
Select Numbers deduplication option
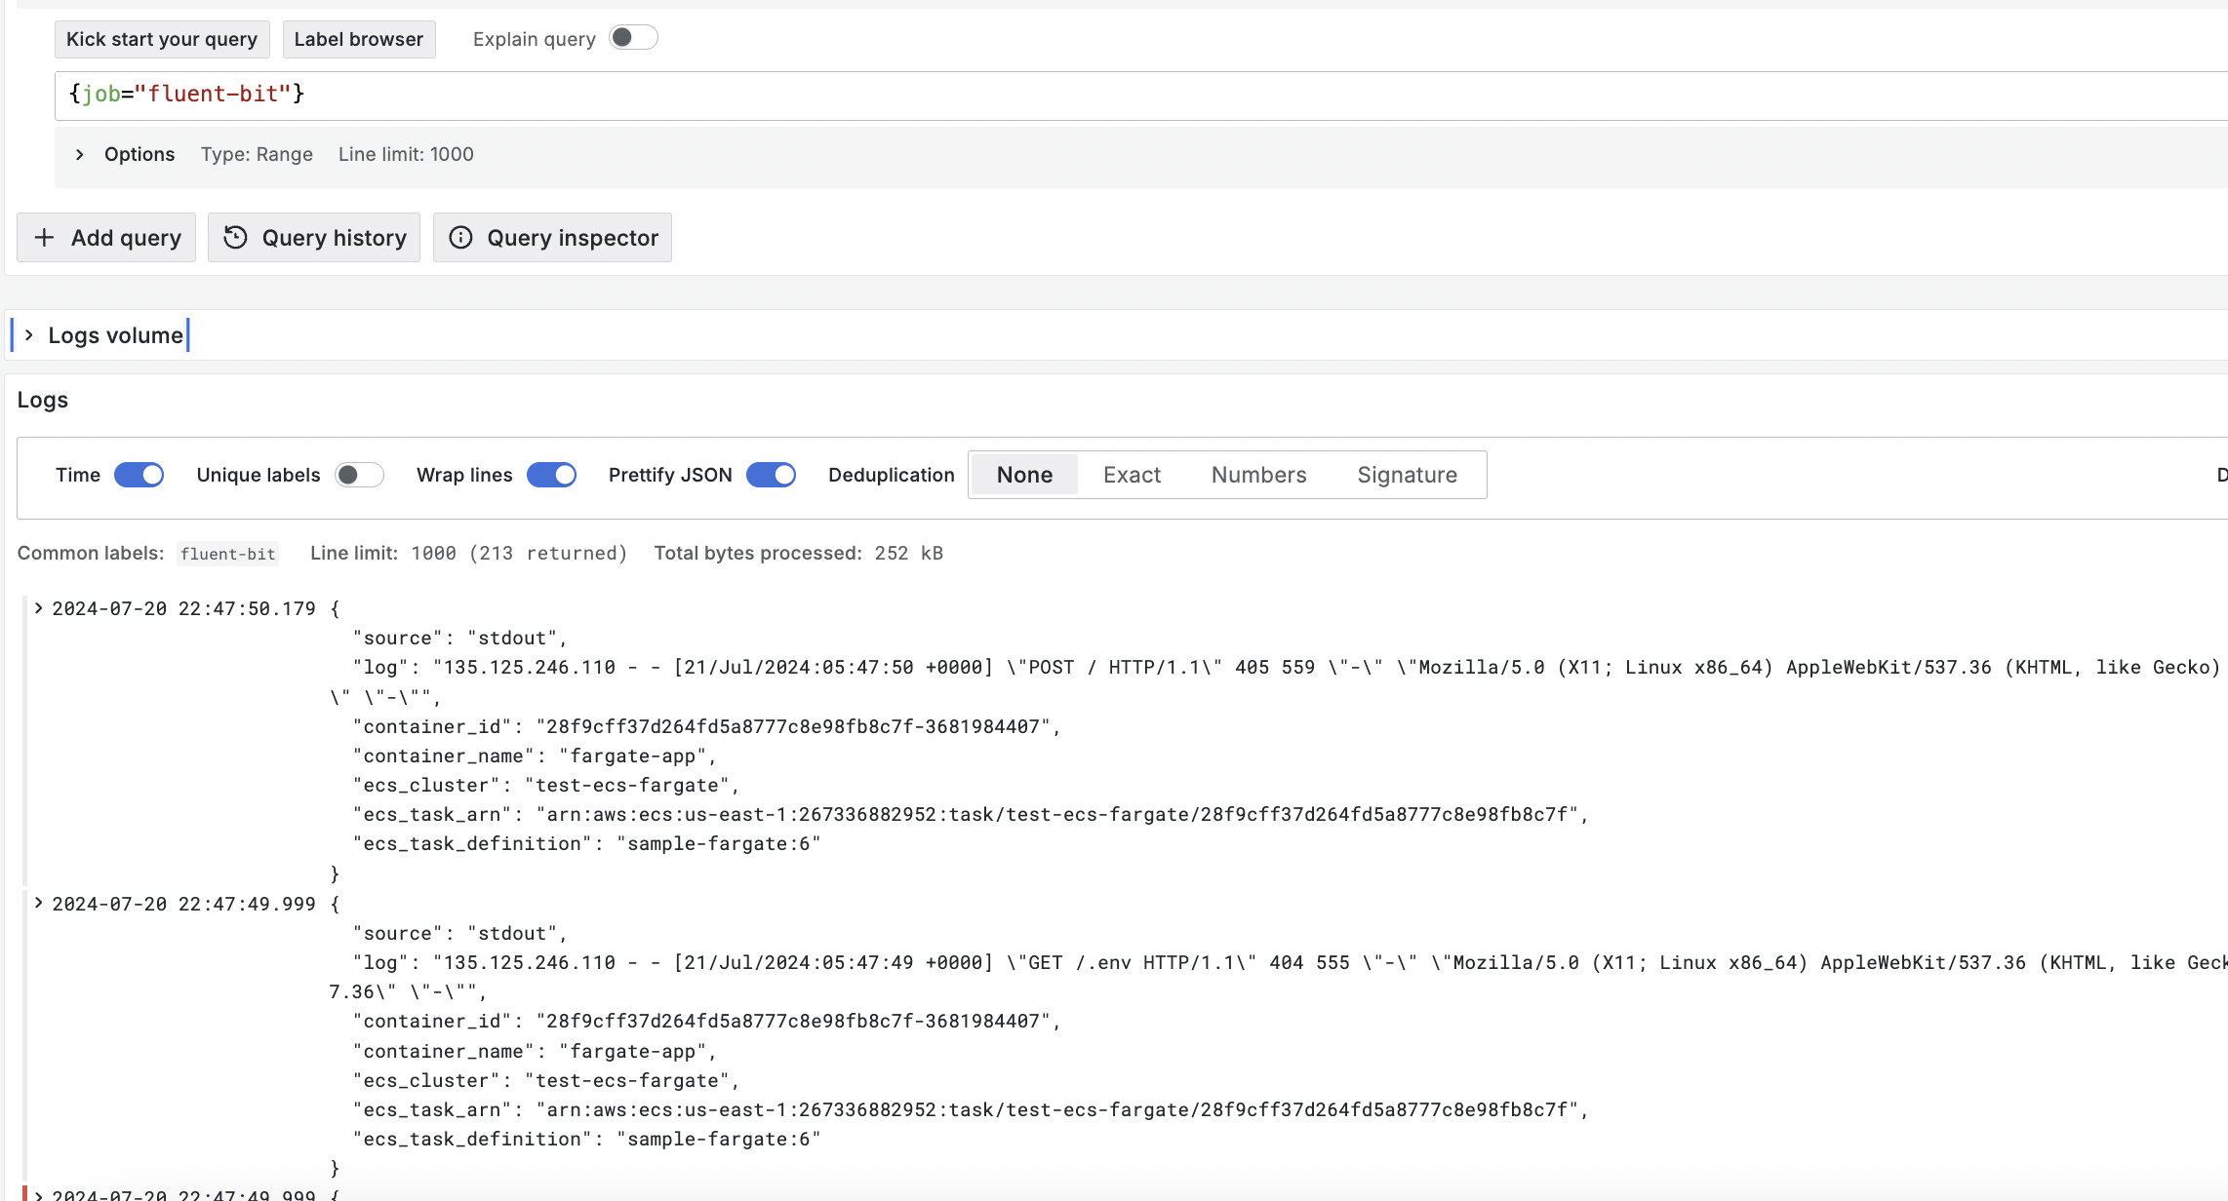coord(1258,475)
